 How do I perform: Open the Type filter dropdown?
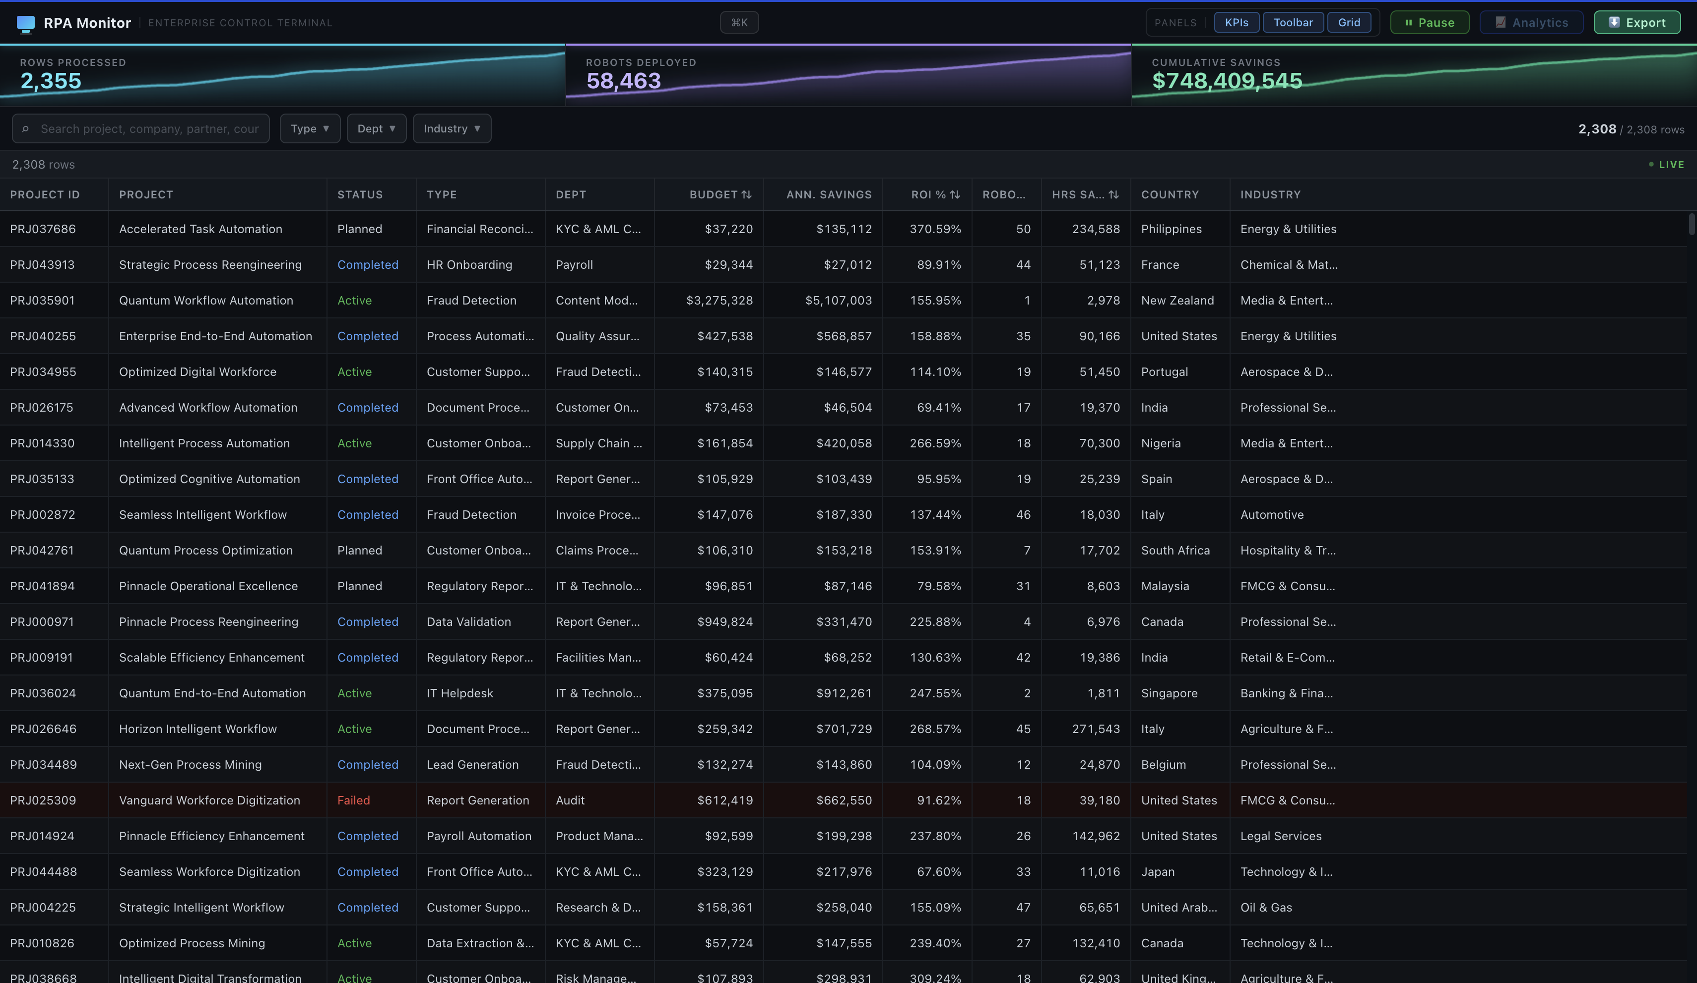tap(310, 128)
